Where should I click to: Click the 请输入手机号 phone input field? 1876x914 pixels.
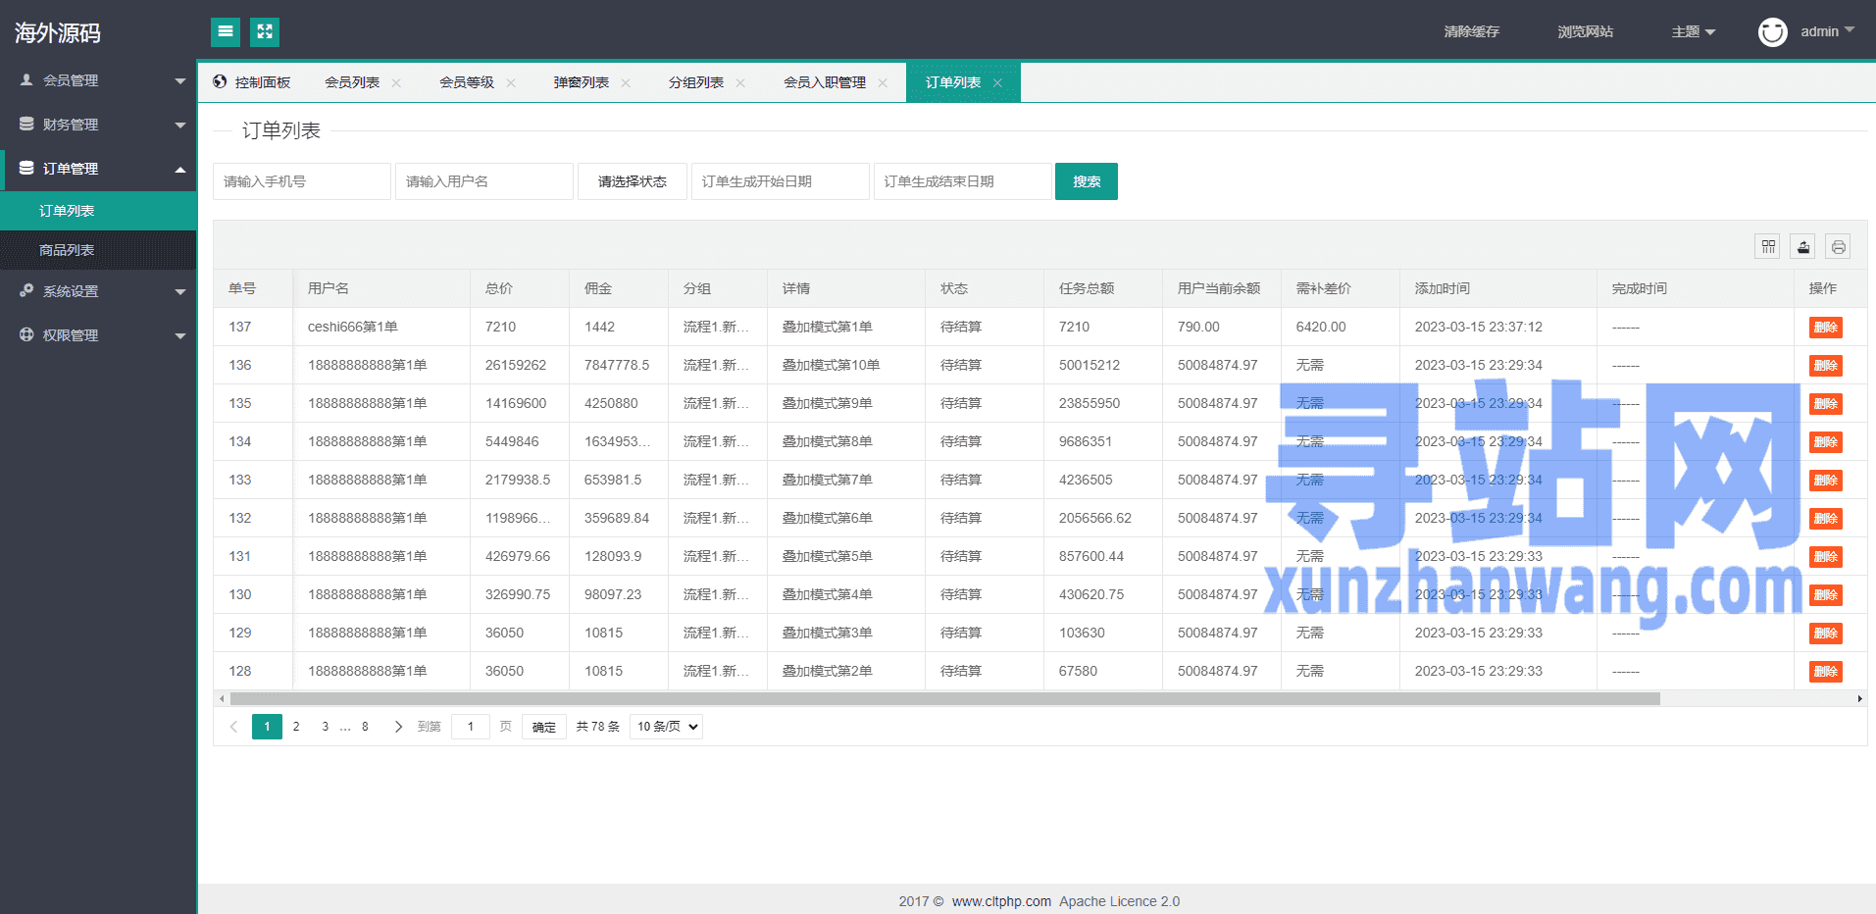click(301, 181)
